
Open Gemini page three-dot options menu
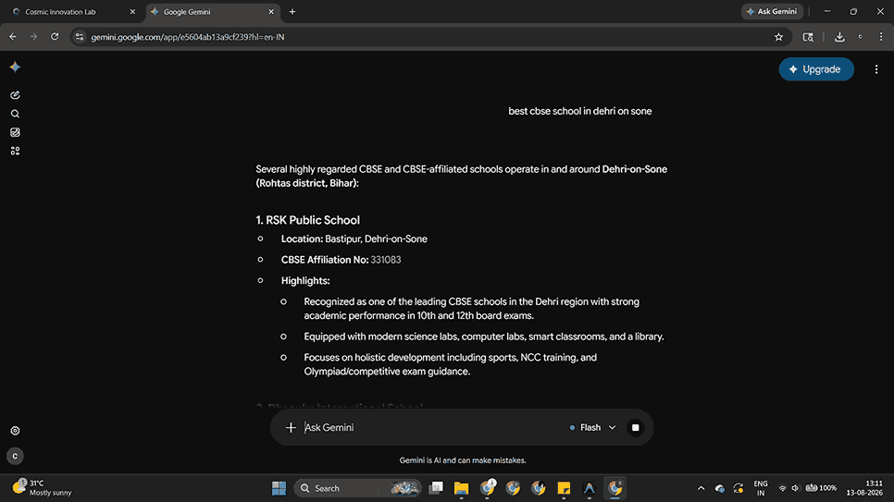(x=876, y=69)
